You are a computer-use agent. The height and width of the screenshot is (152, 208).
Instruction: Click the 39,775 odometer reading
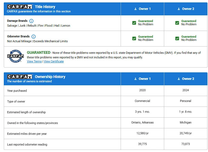(143, 144)
